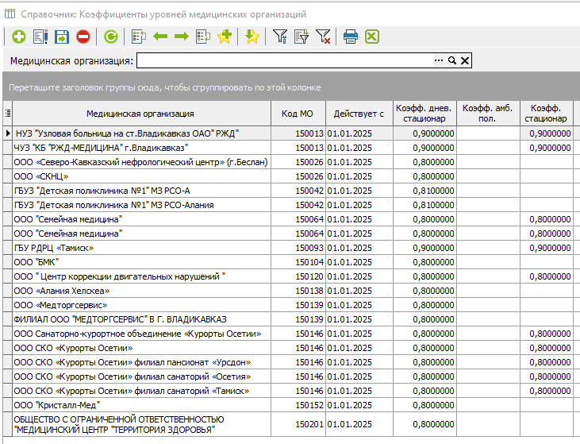The image size is (580, 444).
Task: Clear the Медицинская организация field with X
Action: tap(465, 61)
